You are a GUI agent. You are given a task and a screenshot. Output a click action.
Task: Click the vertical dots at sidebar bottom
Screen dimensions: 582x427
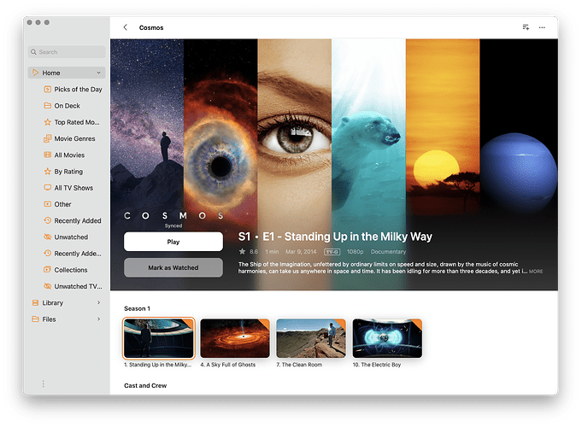click(44, 383)
